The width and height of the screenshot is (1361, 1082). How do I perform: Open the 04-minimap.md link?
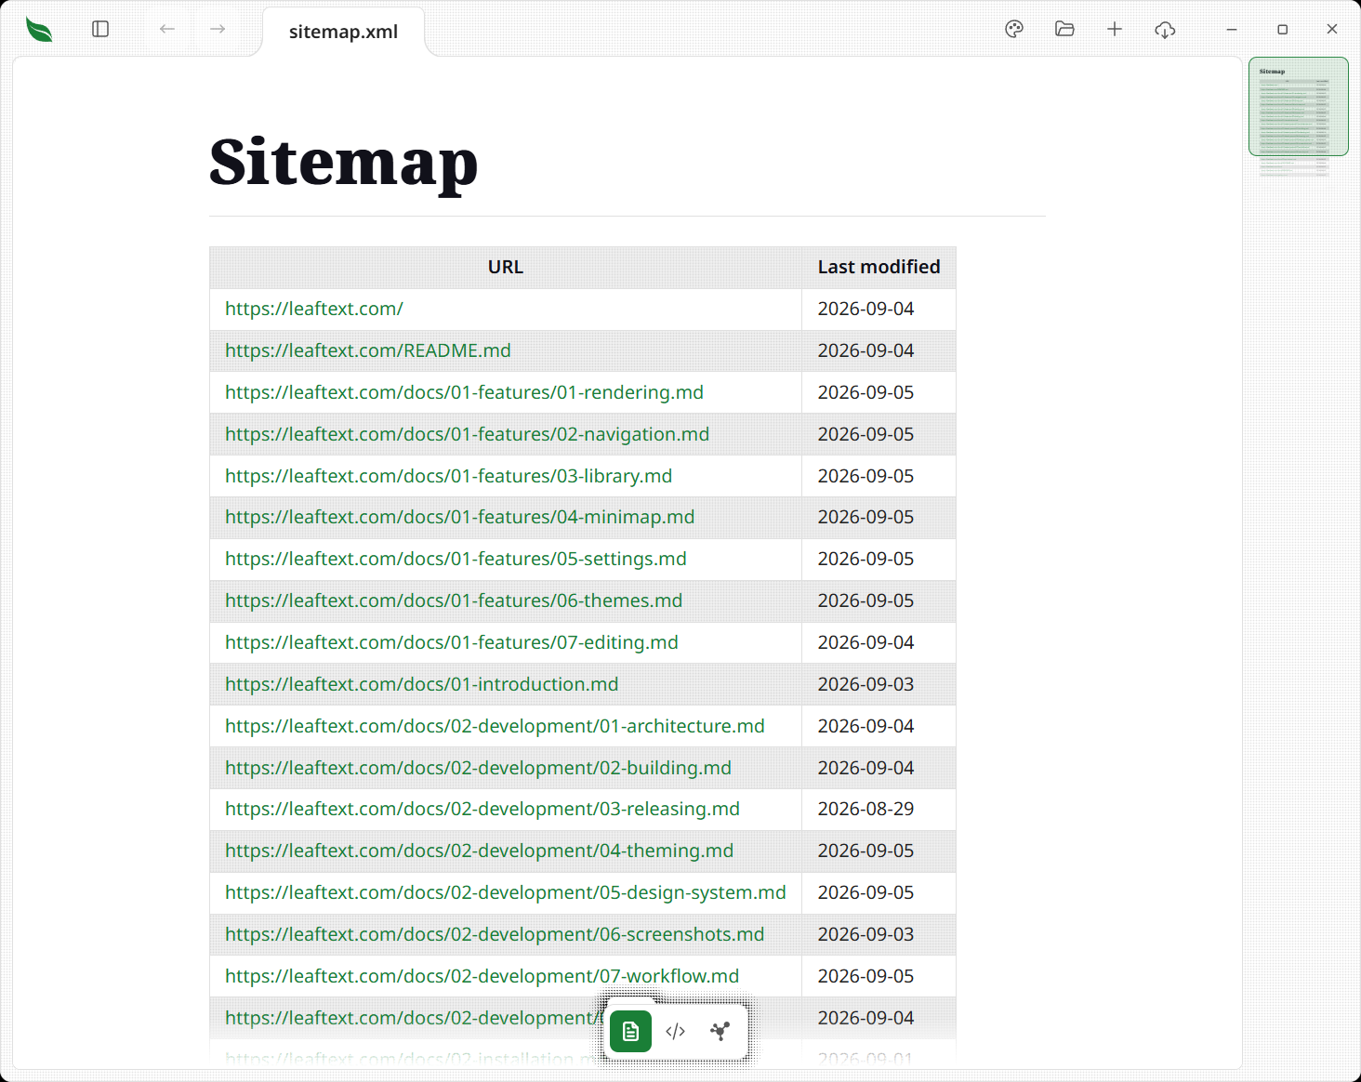pyautogui.click(x=459, y=517)
